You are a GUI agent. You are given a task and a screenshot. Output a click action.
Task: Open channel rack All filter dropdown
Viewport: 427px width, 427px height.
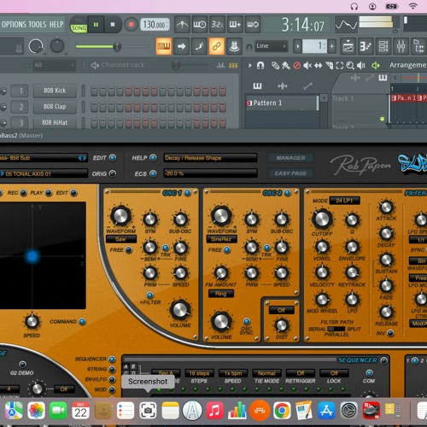(54, 66)
